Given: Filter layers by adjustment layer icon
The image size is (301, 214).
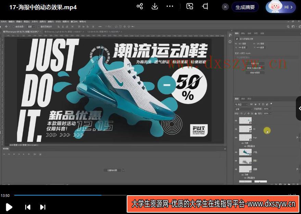Looking at the screenshot, I should click(255, 104).
